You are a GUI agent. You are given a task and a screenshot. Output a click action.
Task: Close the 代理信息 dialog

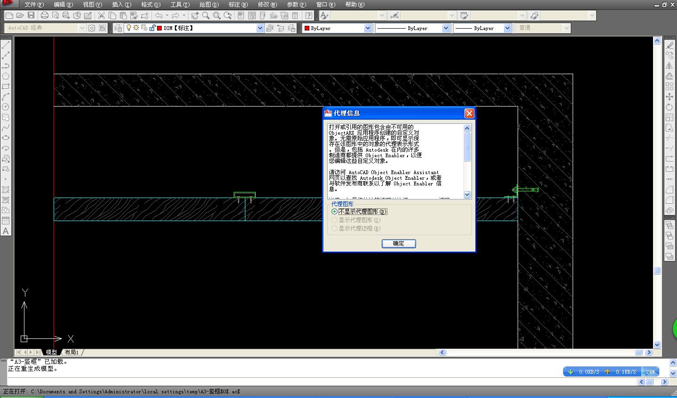(469, 113)
